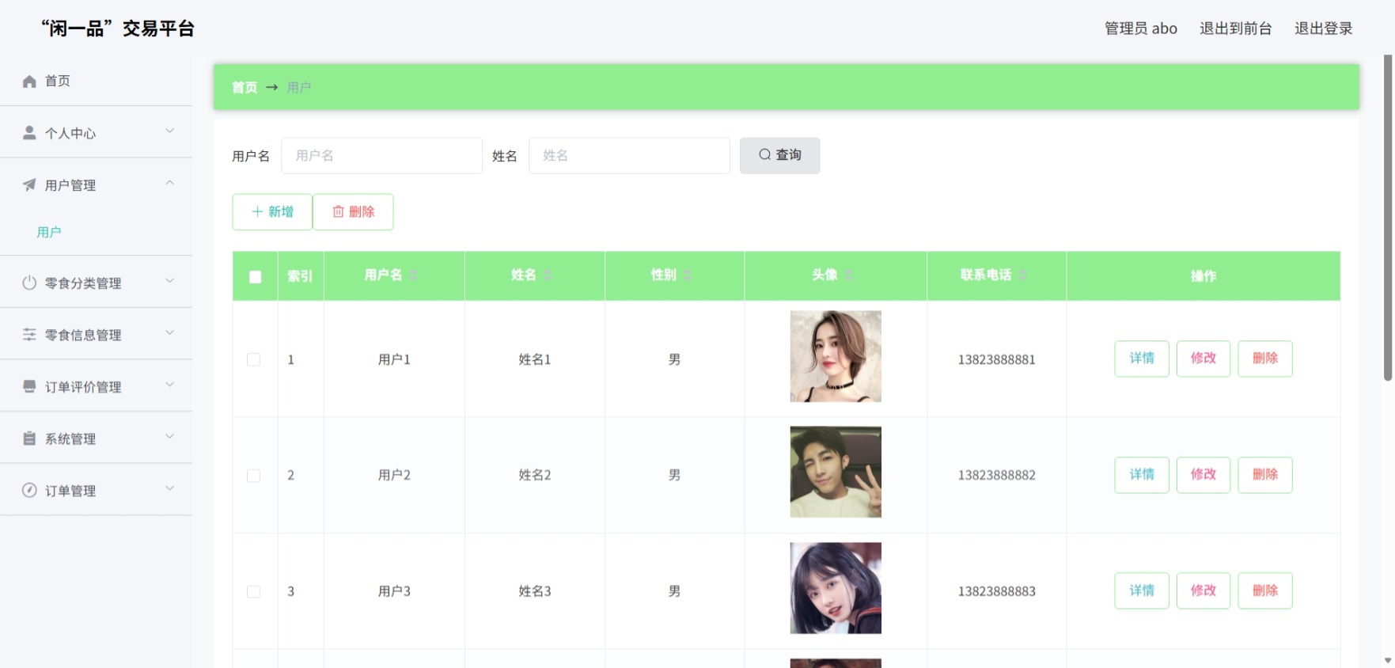Click the 管理员 abo account label
This screenshot has height=668, width=1395.
(x=1141, y=28)
